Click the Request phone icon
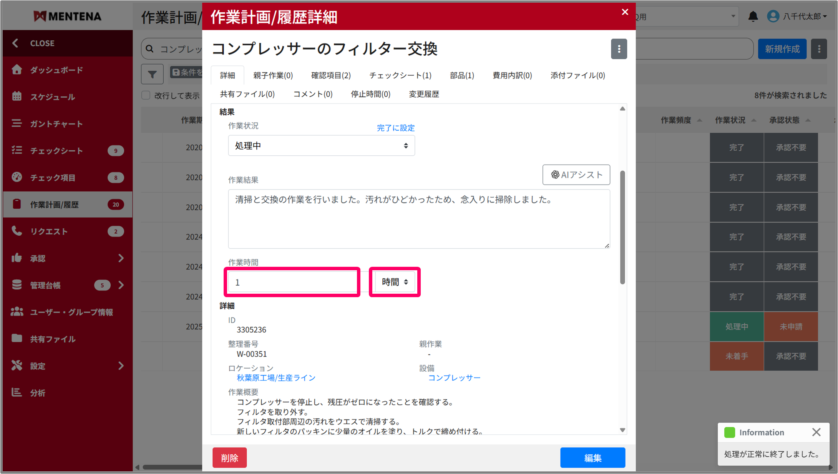The image size is (838, 474). click(17, 231)
